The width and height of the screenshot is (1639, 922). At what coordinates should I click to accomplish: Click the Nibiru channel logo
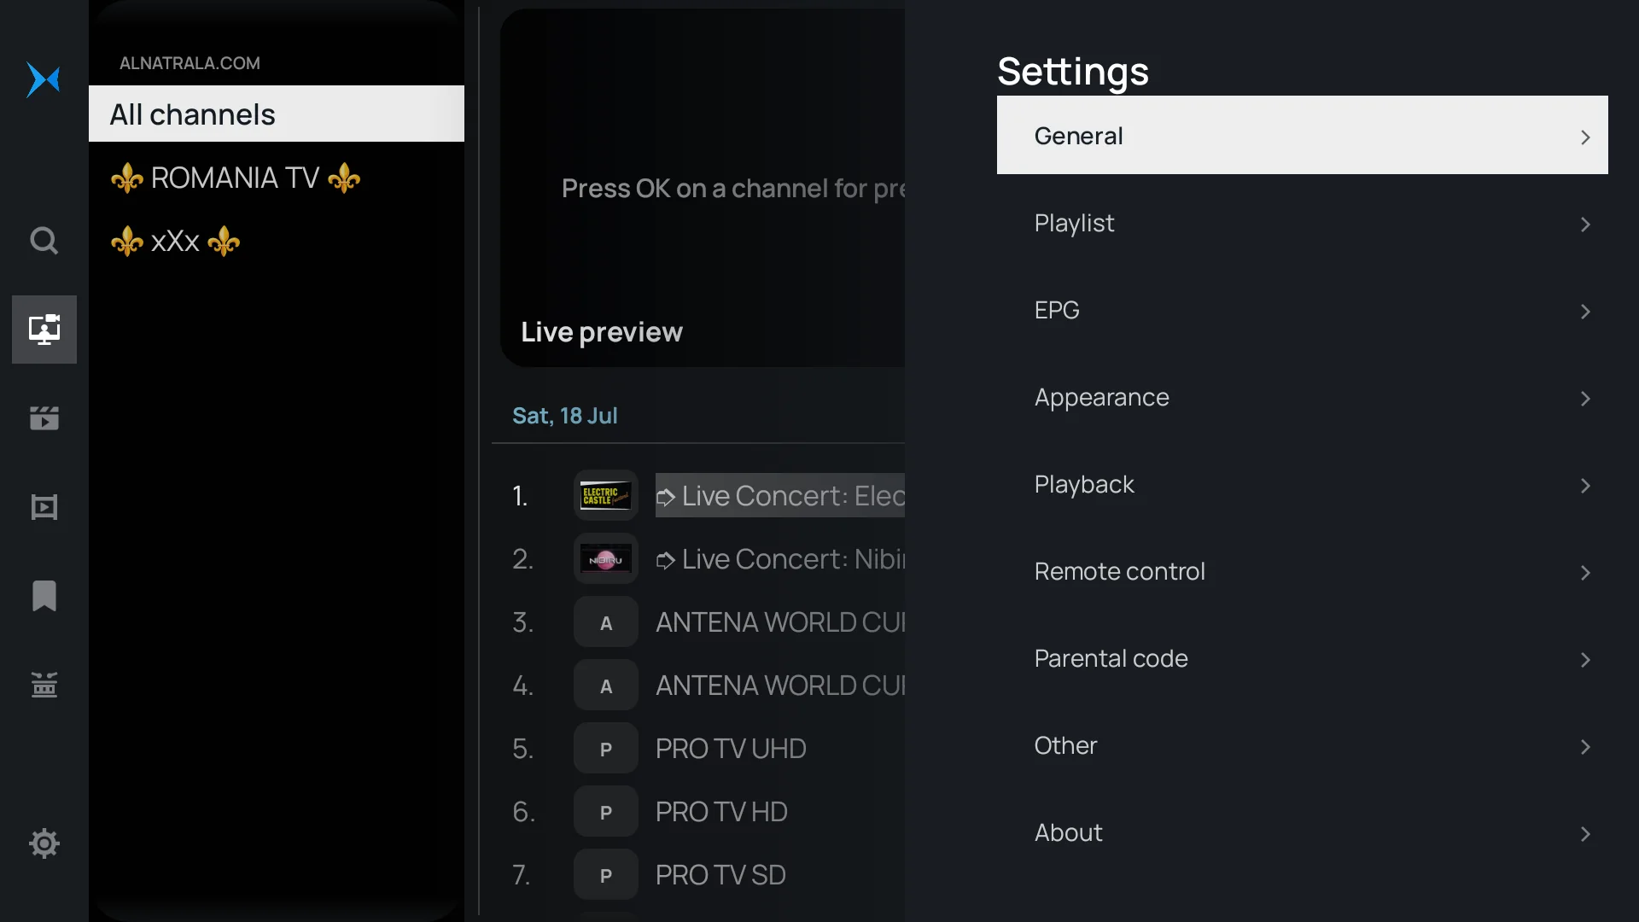coord(606,558)
